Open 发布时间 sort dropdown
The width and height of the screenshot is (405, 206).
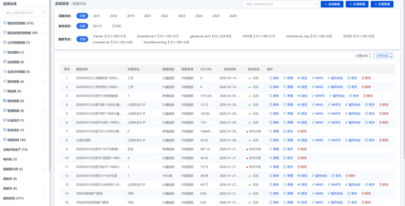pos(384,56)
